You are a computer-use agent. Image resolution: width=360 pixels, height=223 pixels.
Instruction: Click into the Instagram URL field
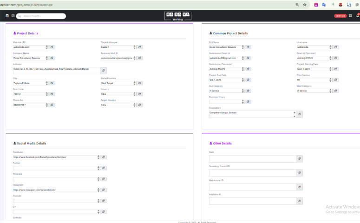(55, 190)
